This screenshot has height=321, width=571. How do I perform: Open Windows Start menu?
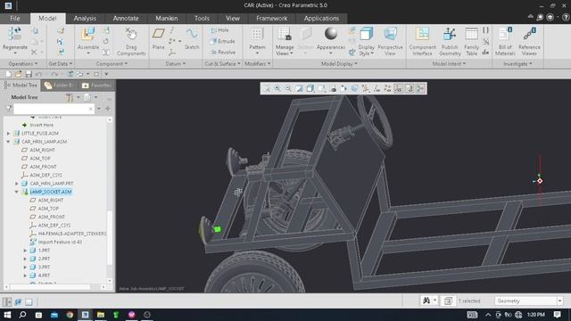pyautogui.click(x=7, y=315)
